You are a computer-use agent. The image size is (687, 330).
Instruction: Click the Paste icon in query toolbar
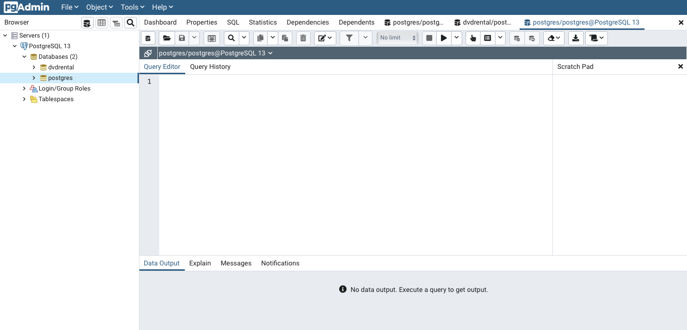(x=285, y=38)
